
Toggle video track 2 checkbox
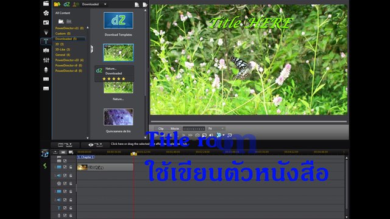click(x=65, y=192)
